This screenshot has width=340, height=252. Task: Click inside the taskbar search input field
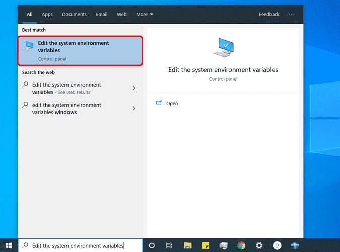[x=80, y=245]
